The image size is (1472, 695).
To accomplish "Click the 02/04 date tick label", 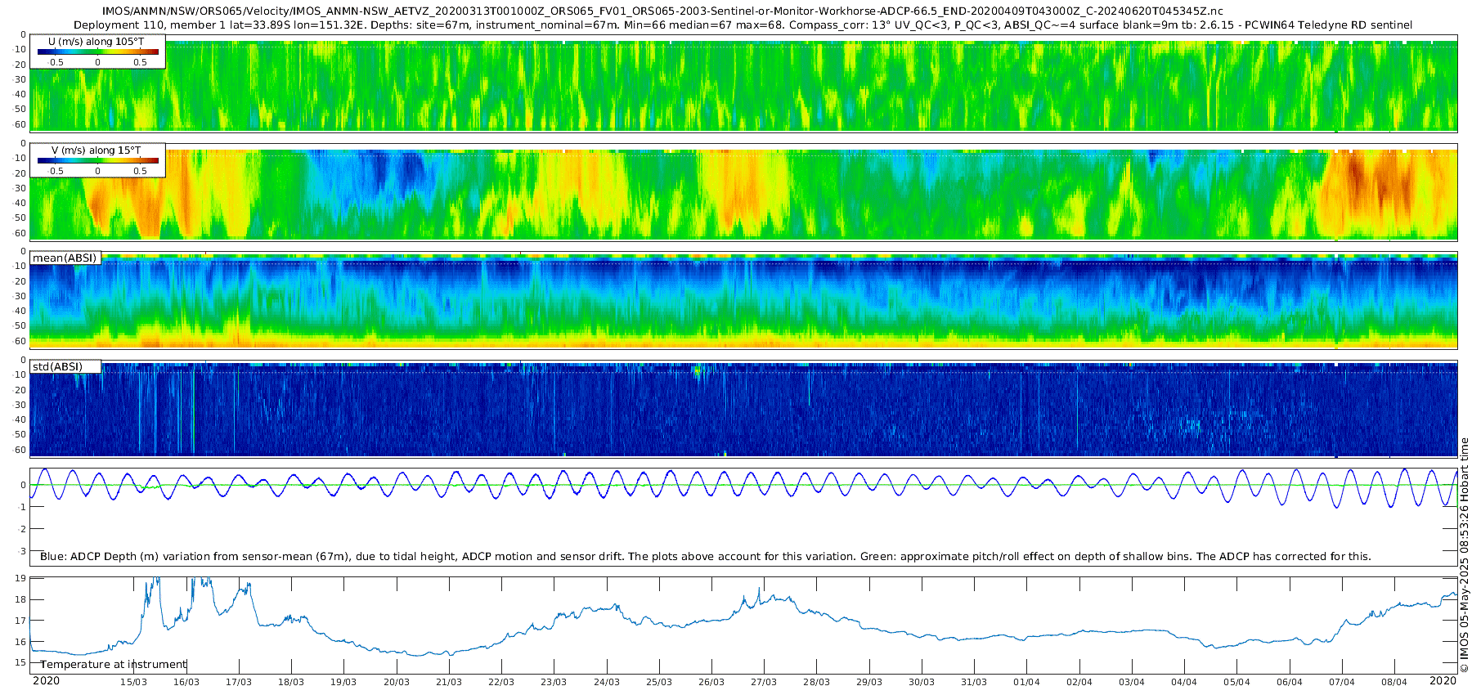I will [x=1079, y=682].
